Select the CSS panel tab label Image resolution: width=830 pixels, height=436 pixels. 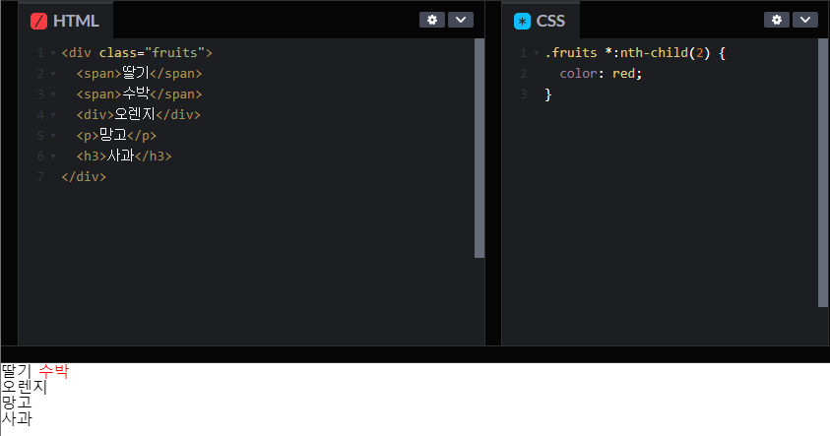click(550, 22)
